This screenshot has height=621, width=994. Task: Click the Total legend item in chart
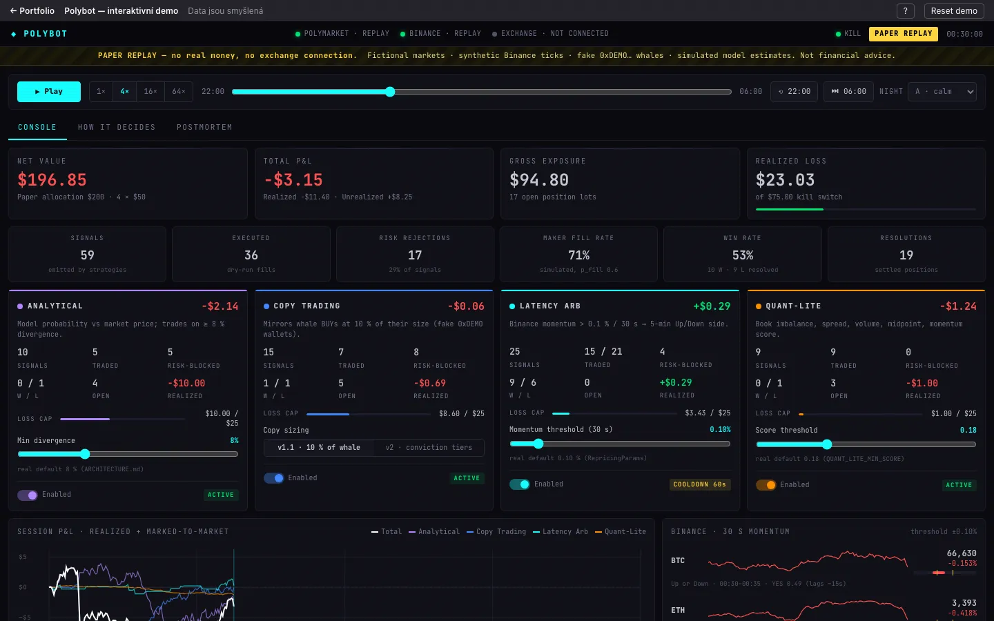tap(387, 532)
